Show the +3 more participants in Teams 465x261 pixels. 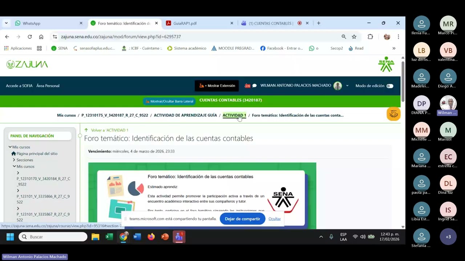coord(448,237)
